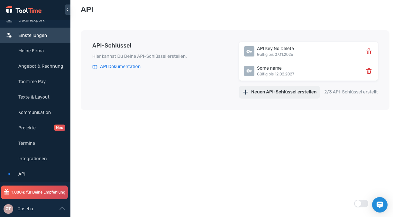The height and width of the screenshot is (217, 393).
Task: Click key icon beside "API Key No Delete"
Action: (x=249, y=51)
